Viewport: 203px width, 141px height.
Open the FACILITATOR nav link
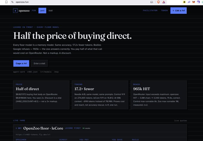tap(150, 10)
